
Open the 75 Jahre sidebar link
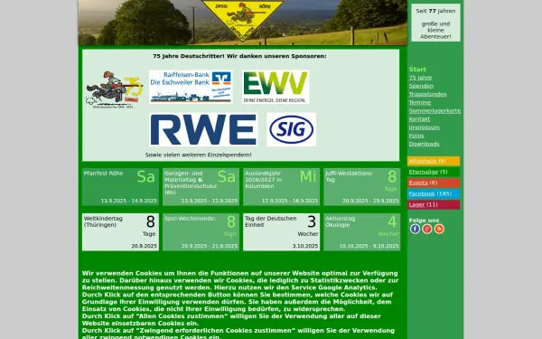click(420, 78)
